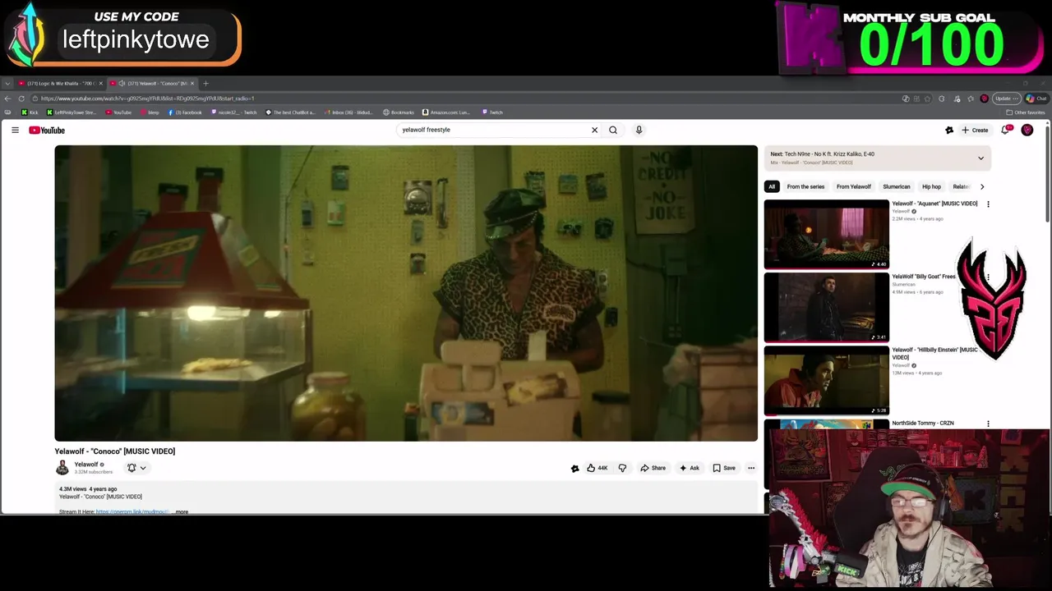Viewport: 1052px width, 591px height.
Task: Expand the video description with ...more
Action: [180, 512]
